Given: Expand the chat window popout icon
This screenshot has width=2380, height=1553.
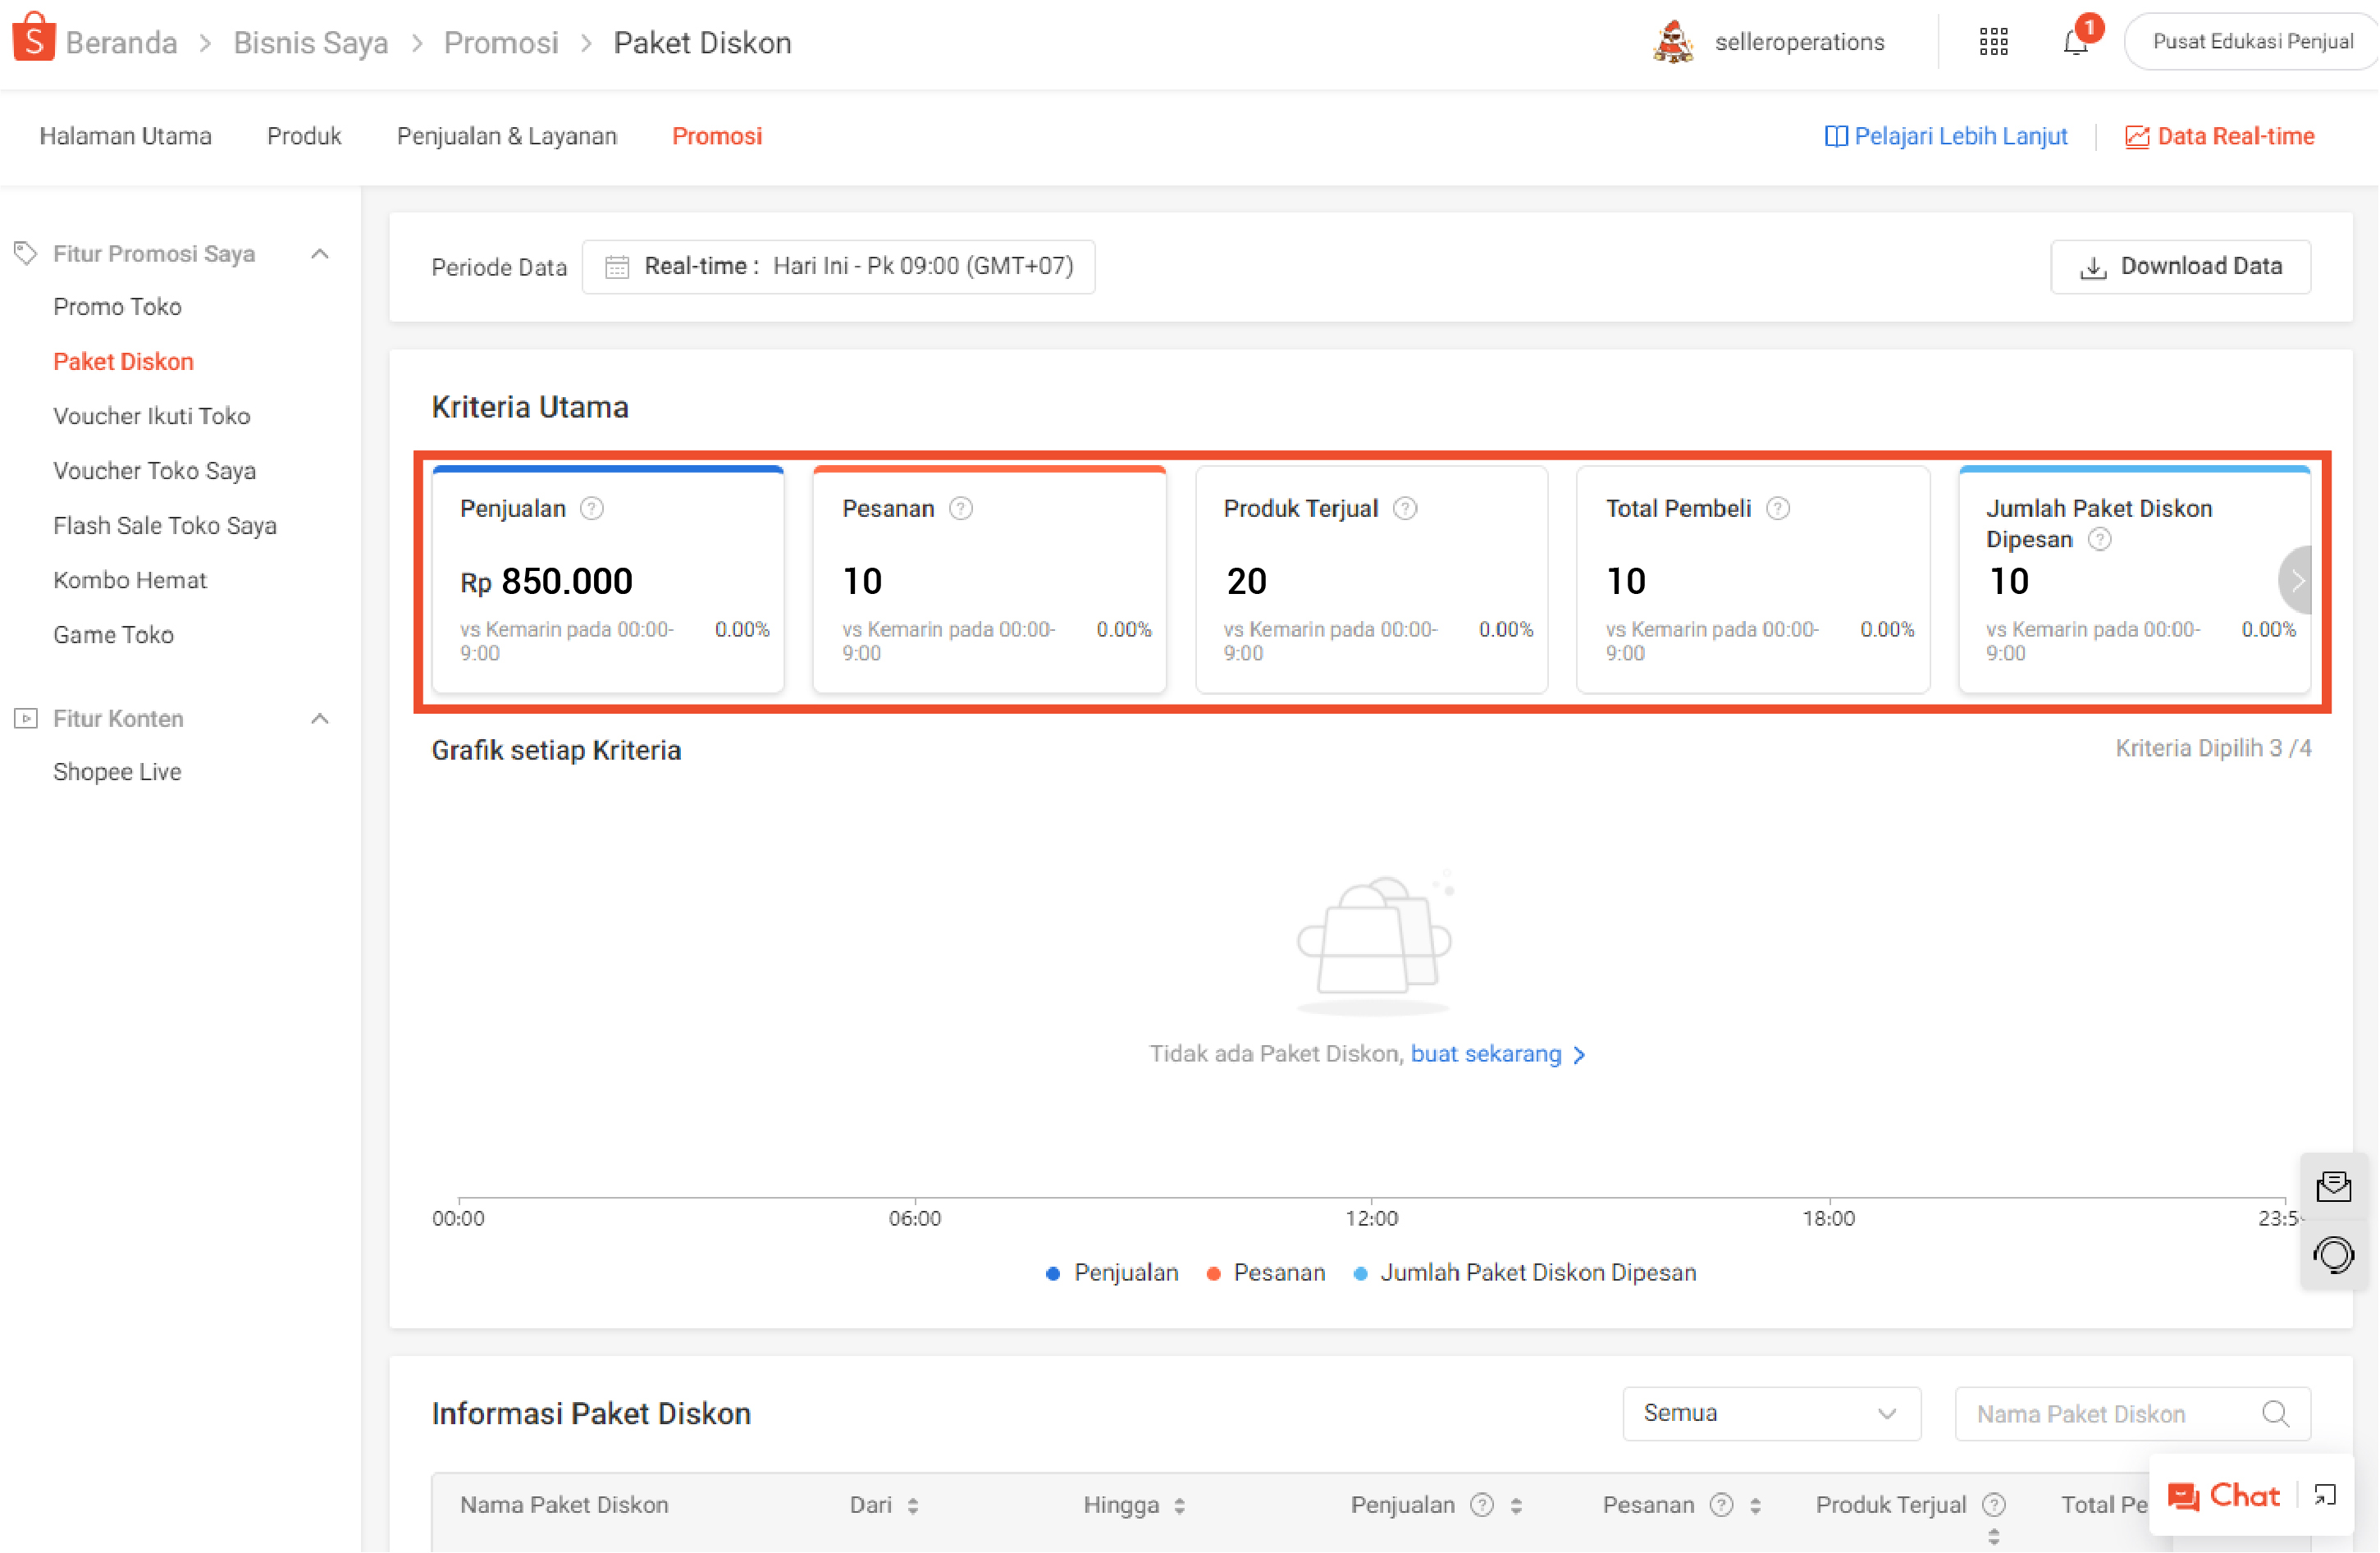Looking at the screenshot, I should pos(2325,1495).
